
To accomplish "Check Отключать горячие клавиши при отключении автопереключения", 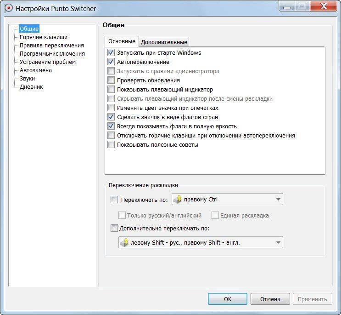I will pos(111,135).
